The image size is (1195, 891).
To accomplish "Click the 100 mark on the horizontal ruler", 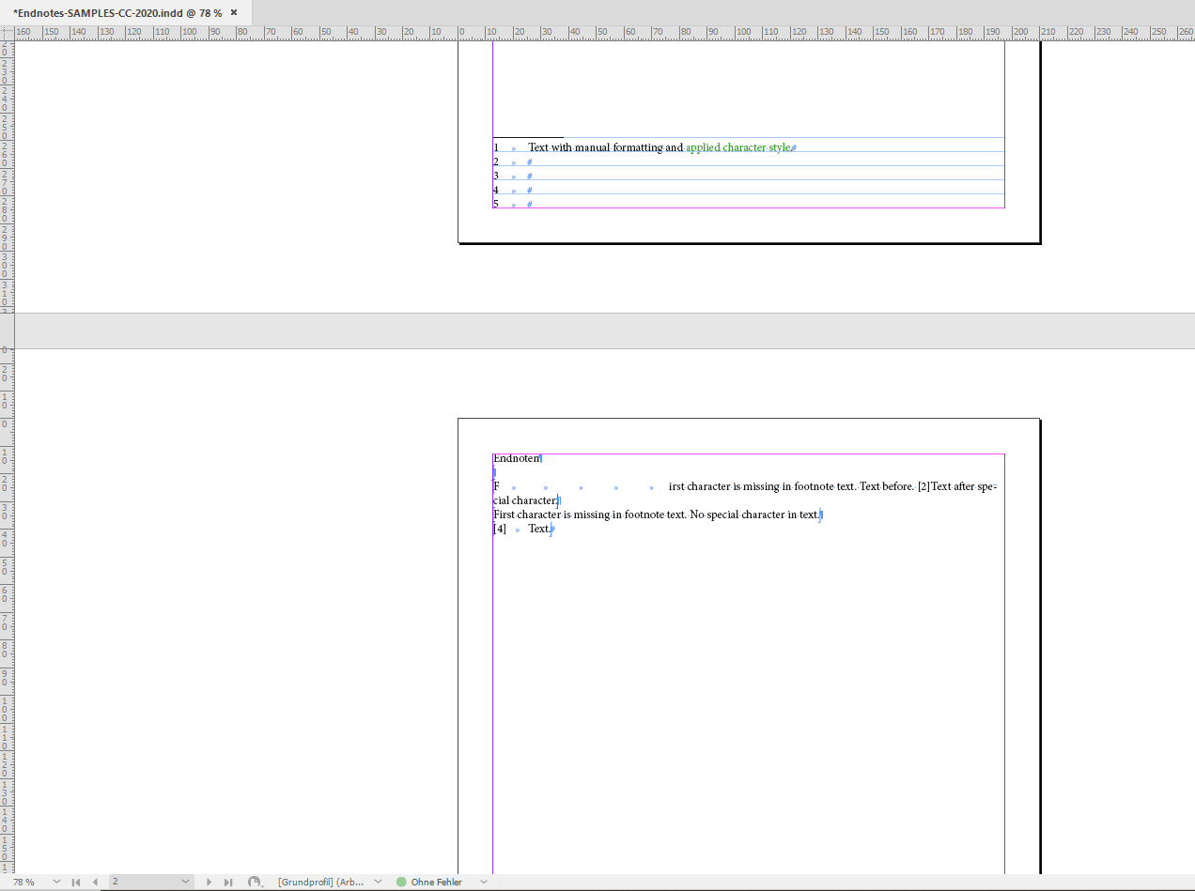I will (745, 31).
